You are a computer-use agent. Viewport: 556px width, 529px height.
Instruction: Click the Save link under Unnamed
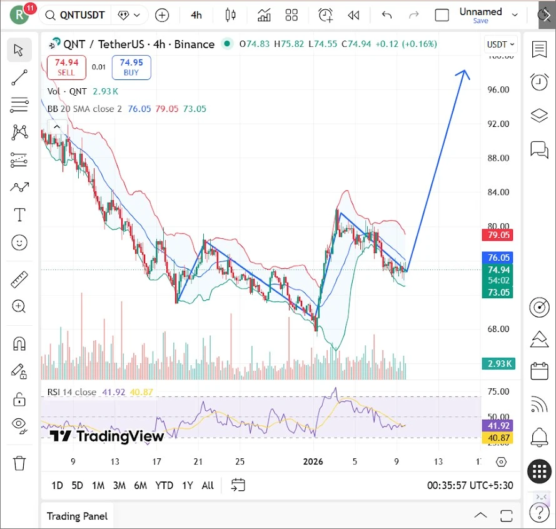[480, 21]
